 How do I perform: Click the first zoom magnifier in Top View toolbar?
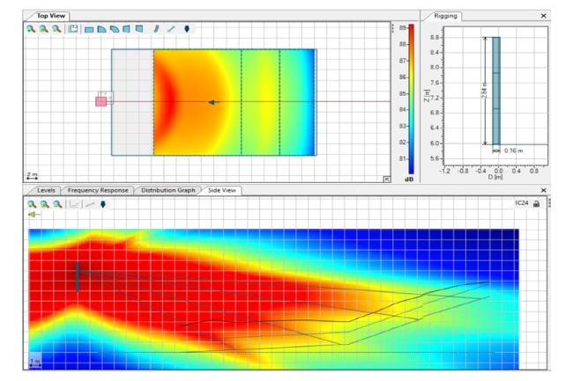click(31, 29)
